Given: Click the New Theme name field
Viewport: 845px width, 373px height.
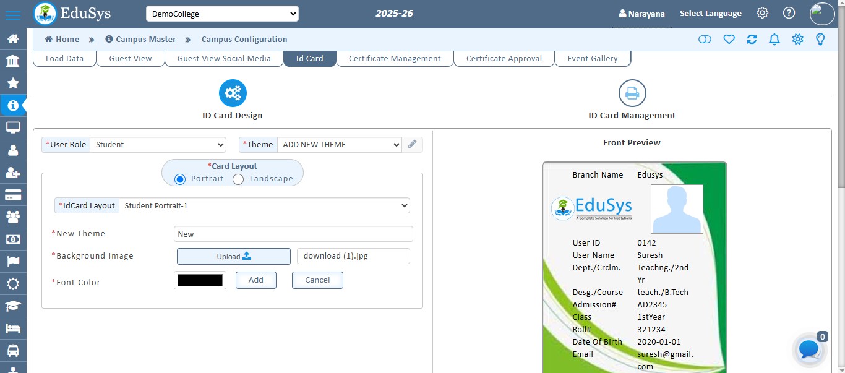Looking at the screenshot, I should click(x=293, y=234).
